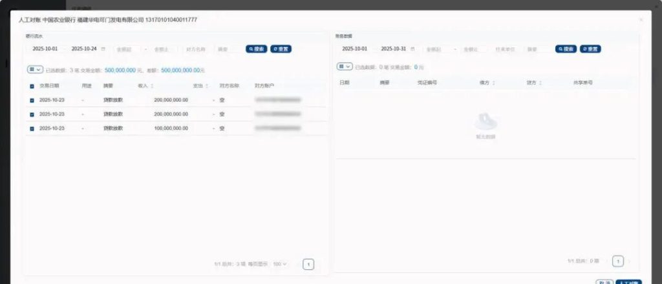Click ledger end date 2025-10-31 field
662x284 pixels.
pos(394,49)
